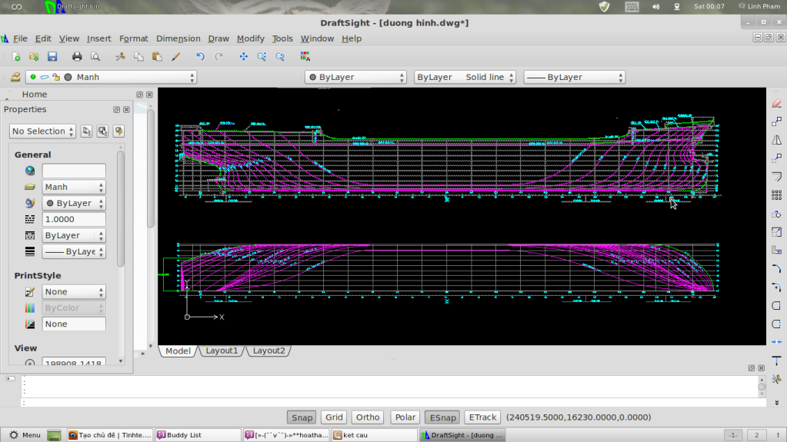Open the Manh layer dropdown

click(111, 77)
